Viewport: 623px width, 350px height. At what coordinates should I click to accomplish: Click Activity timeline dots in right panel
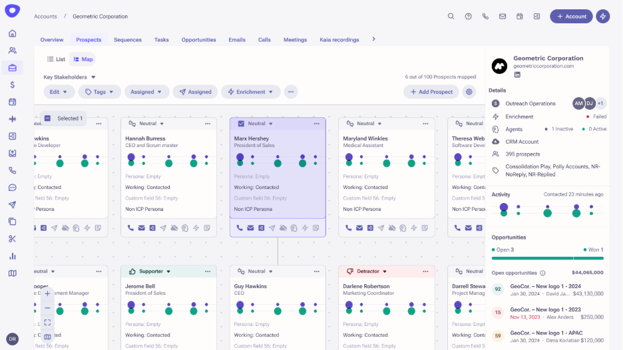coord(548,210)
